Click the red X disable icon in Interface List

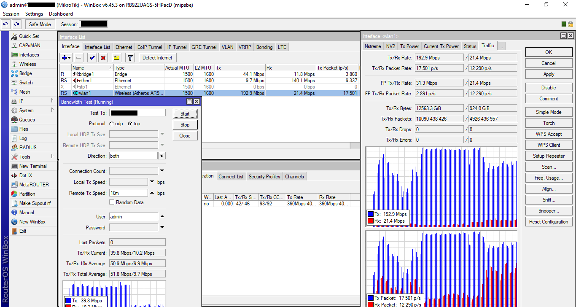[103, 57]
